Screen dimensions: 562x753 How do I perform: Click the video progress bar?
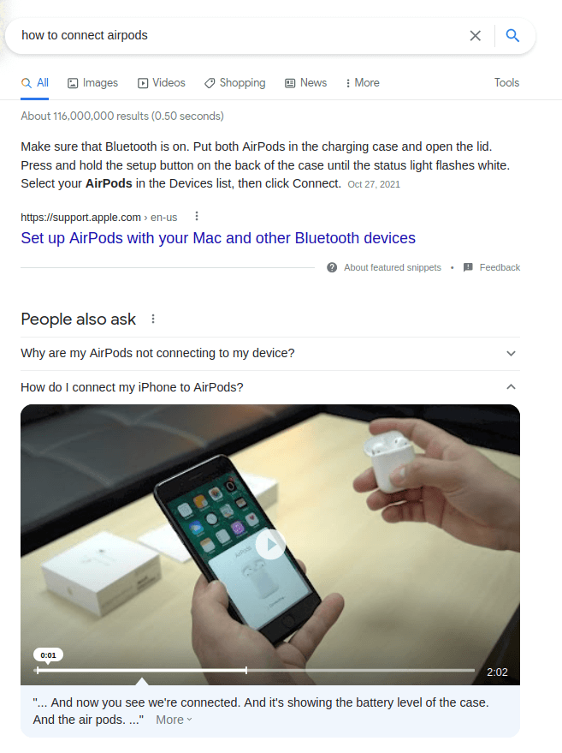click(256, 670)
